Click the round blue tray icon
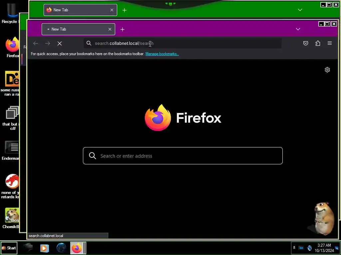 pos(309,248)
